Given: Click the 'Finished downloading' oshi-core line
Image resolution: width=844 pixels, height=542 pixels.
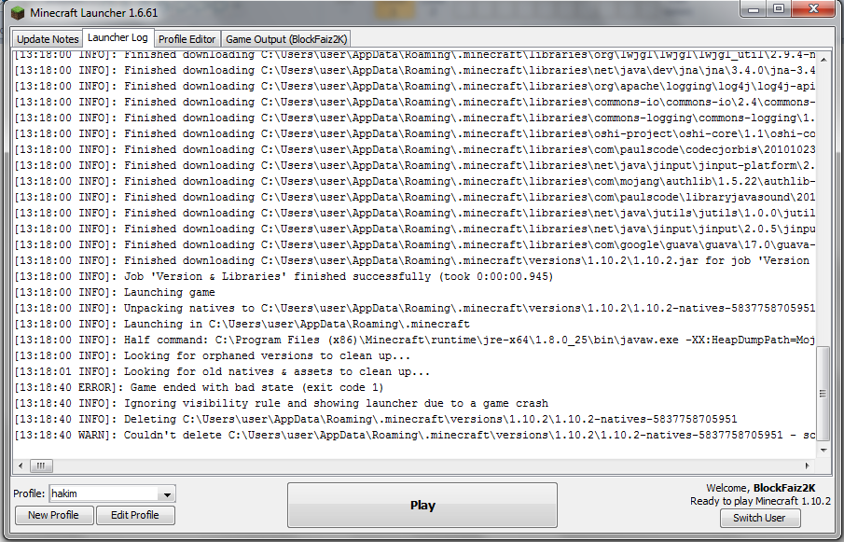Looking at the screenshot, I should (x=415, y=133).
